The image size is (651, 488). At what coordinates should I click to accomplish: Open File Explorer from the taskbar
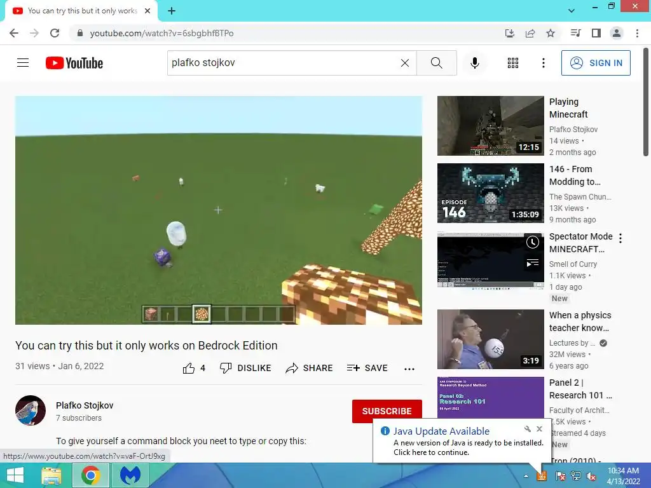tap(51, 475)
